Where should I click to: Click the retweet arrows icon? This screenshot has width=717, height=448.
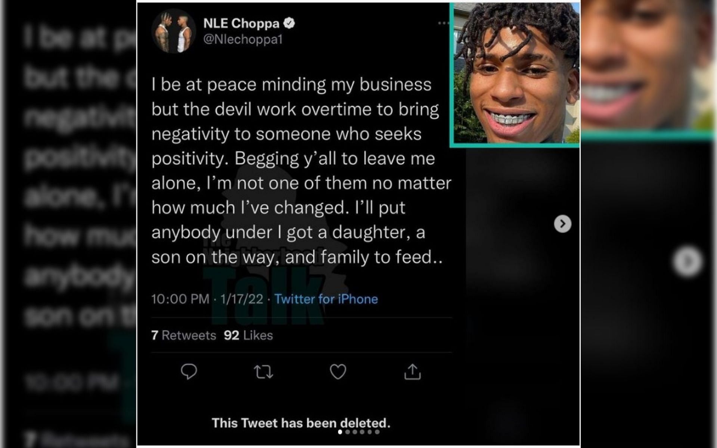[x=263, y=372]
